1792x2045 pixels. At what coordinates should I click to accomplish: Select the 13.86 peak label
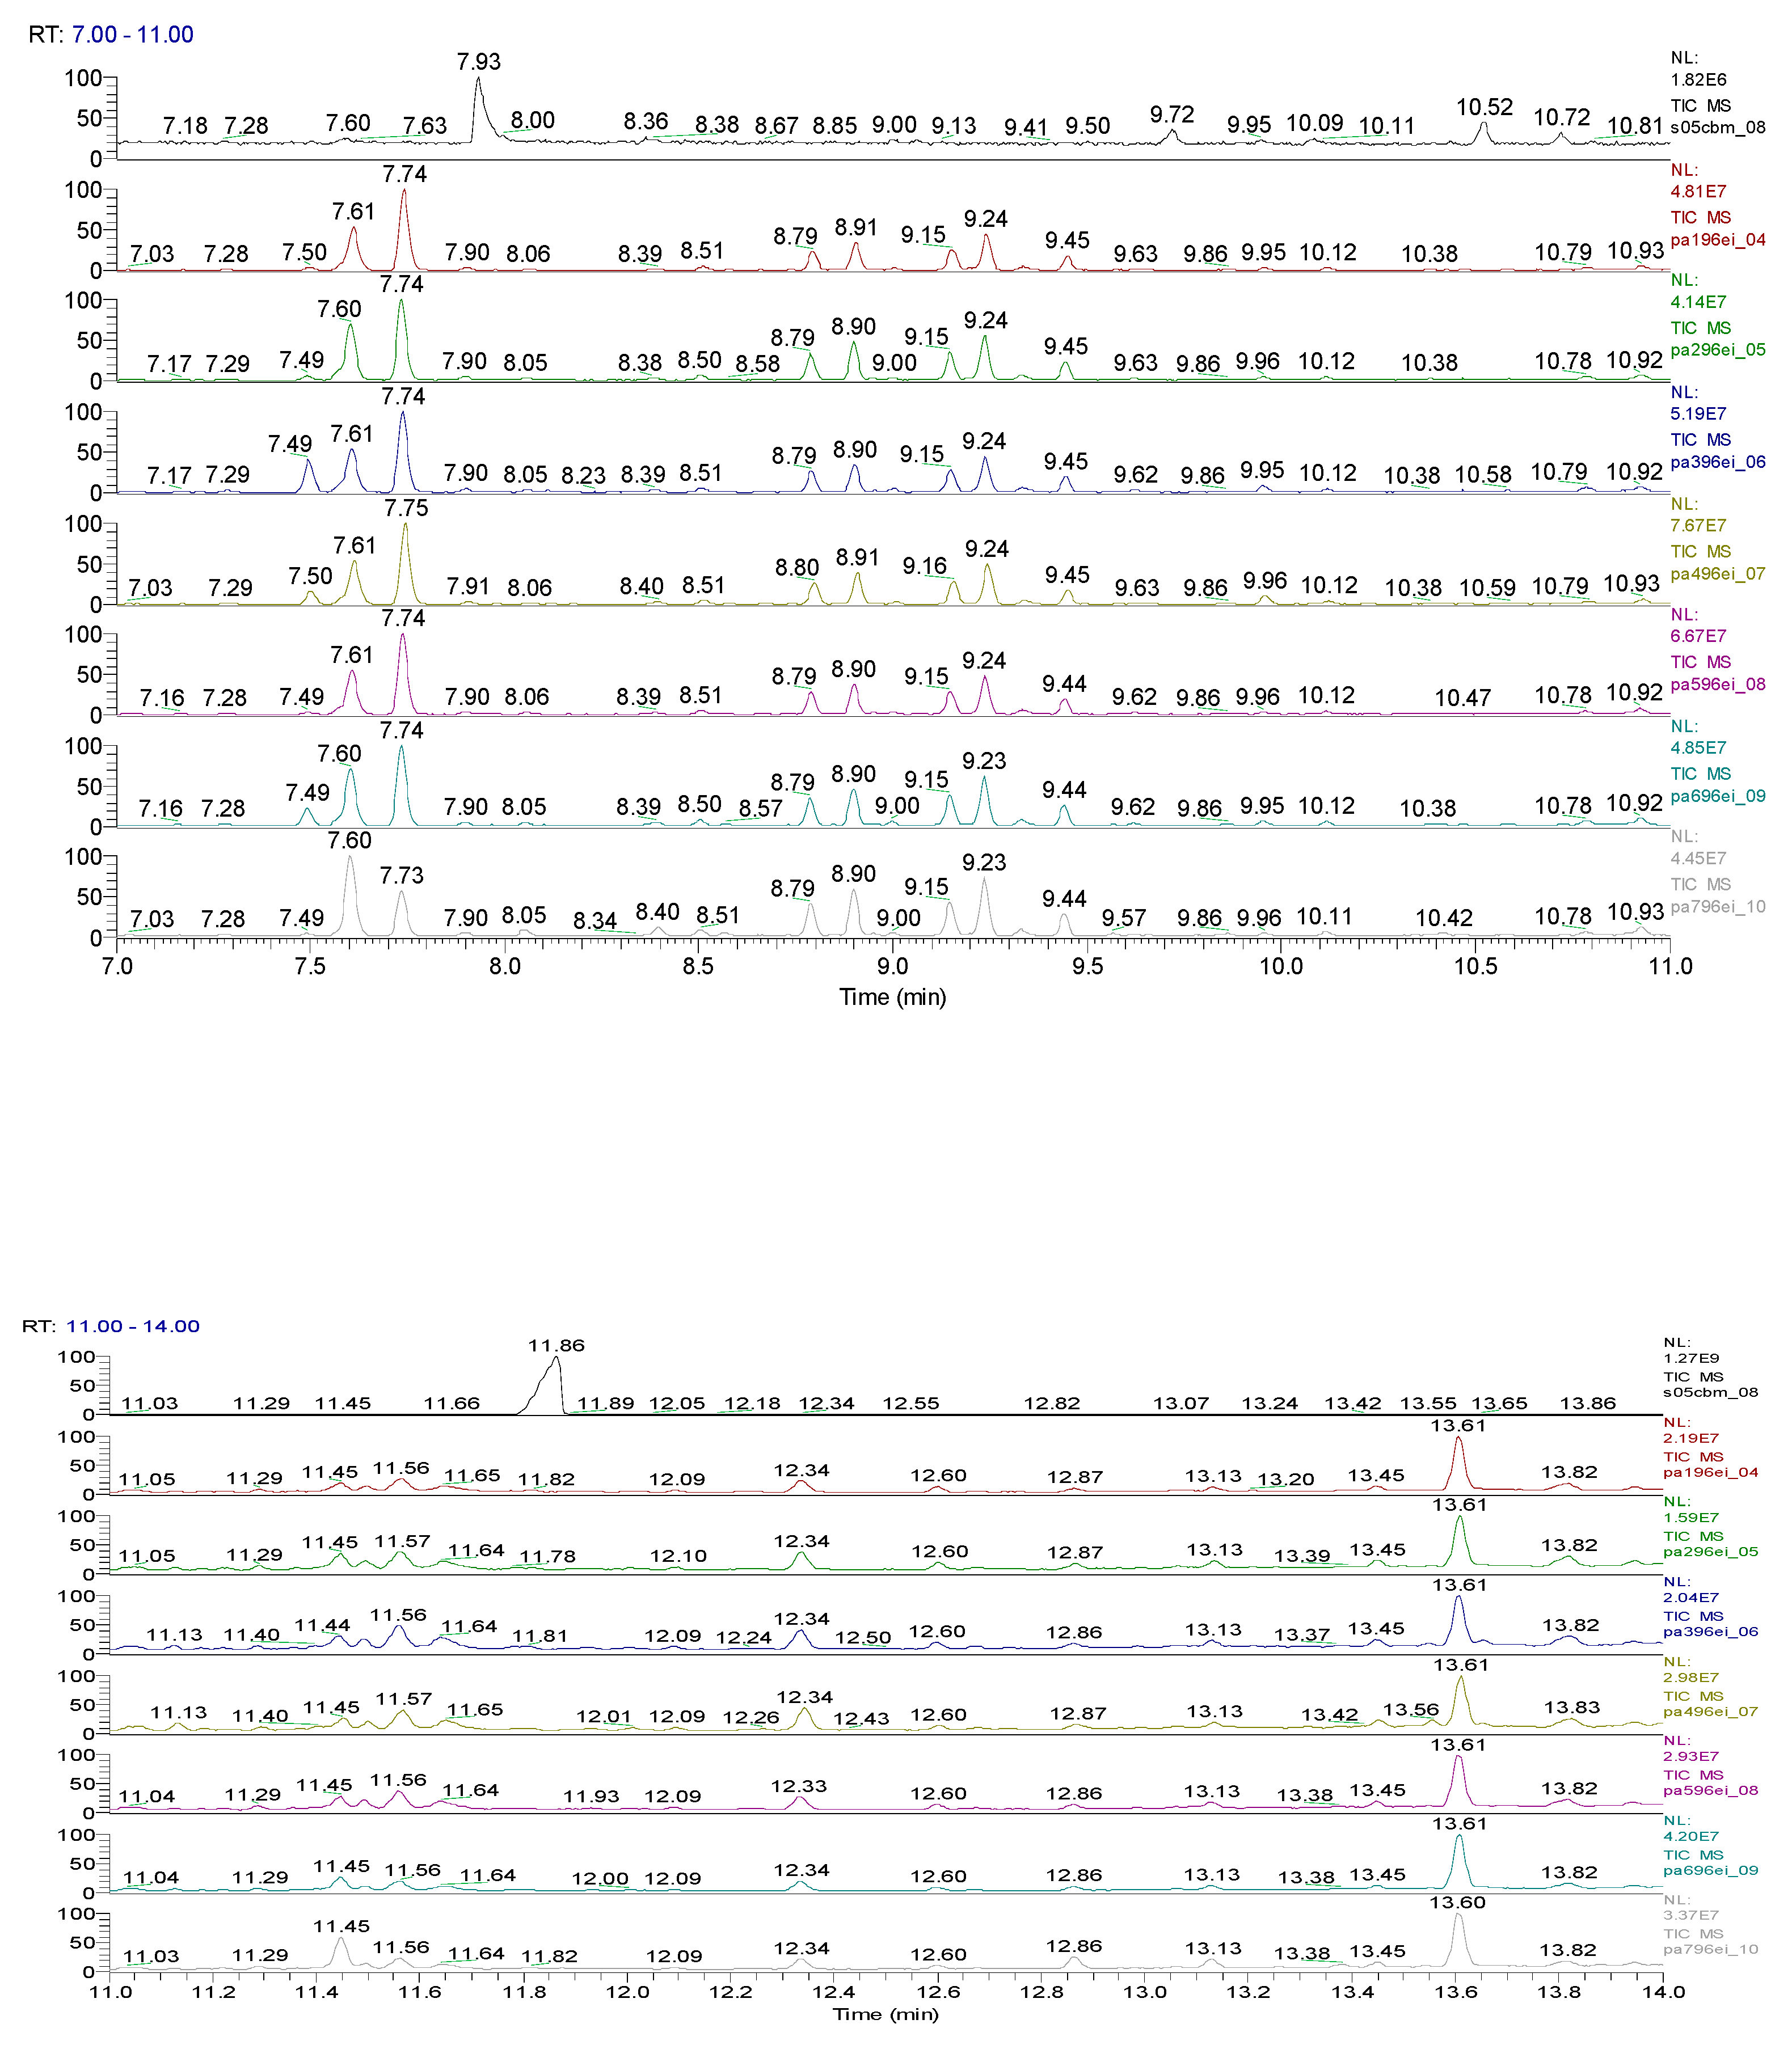click(x=1588, y=1403)
